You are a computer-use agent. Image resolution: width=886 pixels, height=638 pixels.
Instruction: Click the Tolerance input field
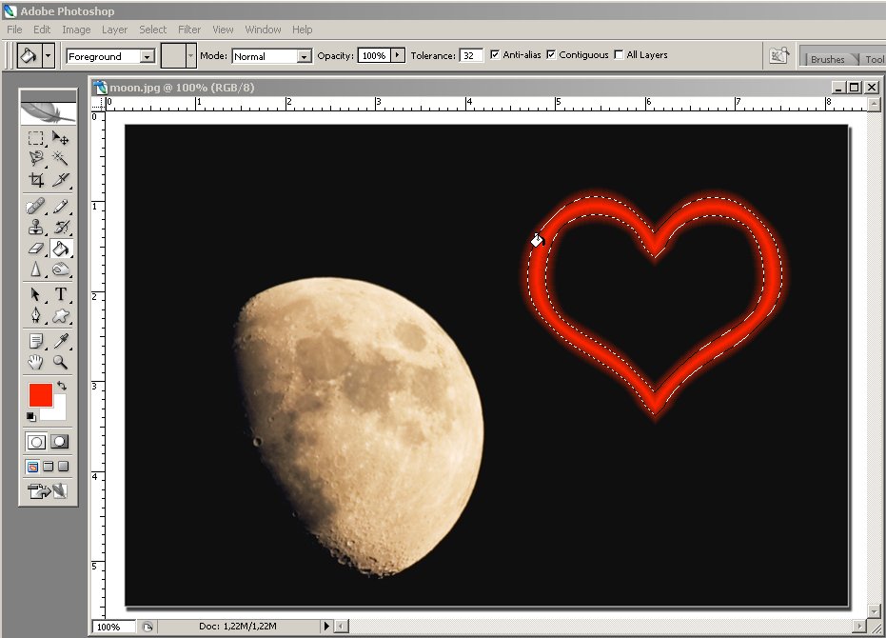(471, 55)
